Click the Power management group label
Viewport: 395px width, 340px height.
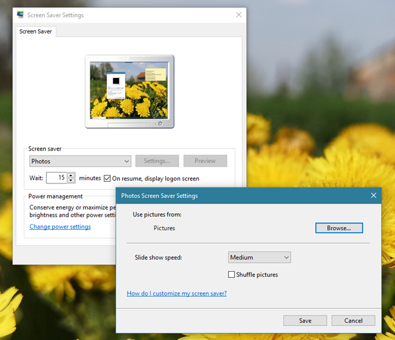tap(55, 196)
